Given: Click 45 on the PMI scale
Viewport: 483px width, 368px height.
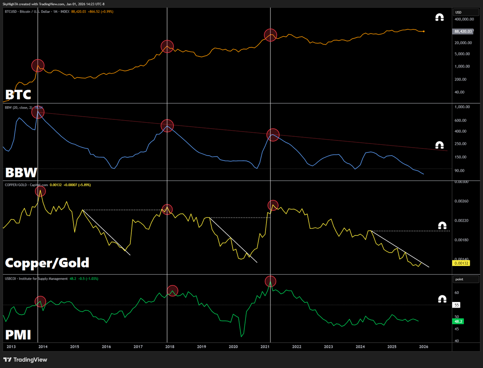Looking at the screenshot, I should (x=457, y=329).
